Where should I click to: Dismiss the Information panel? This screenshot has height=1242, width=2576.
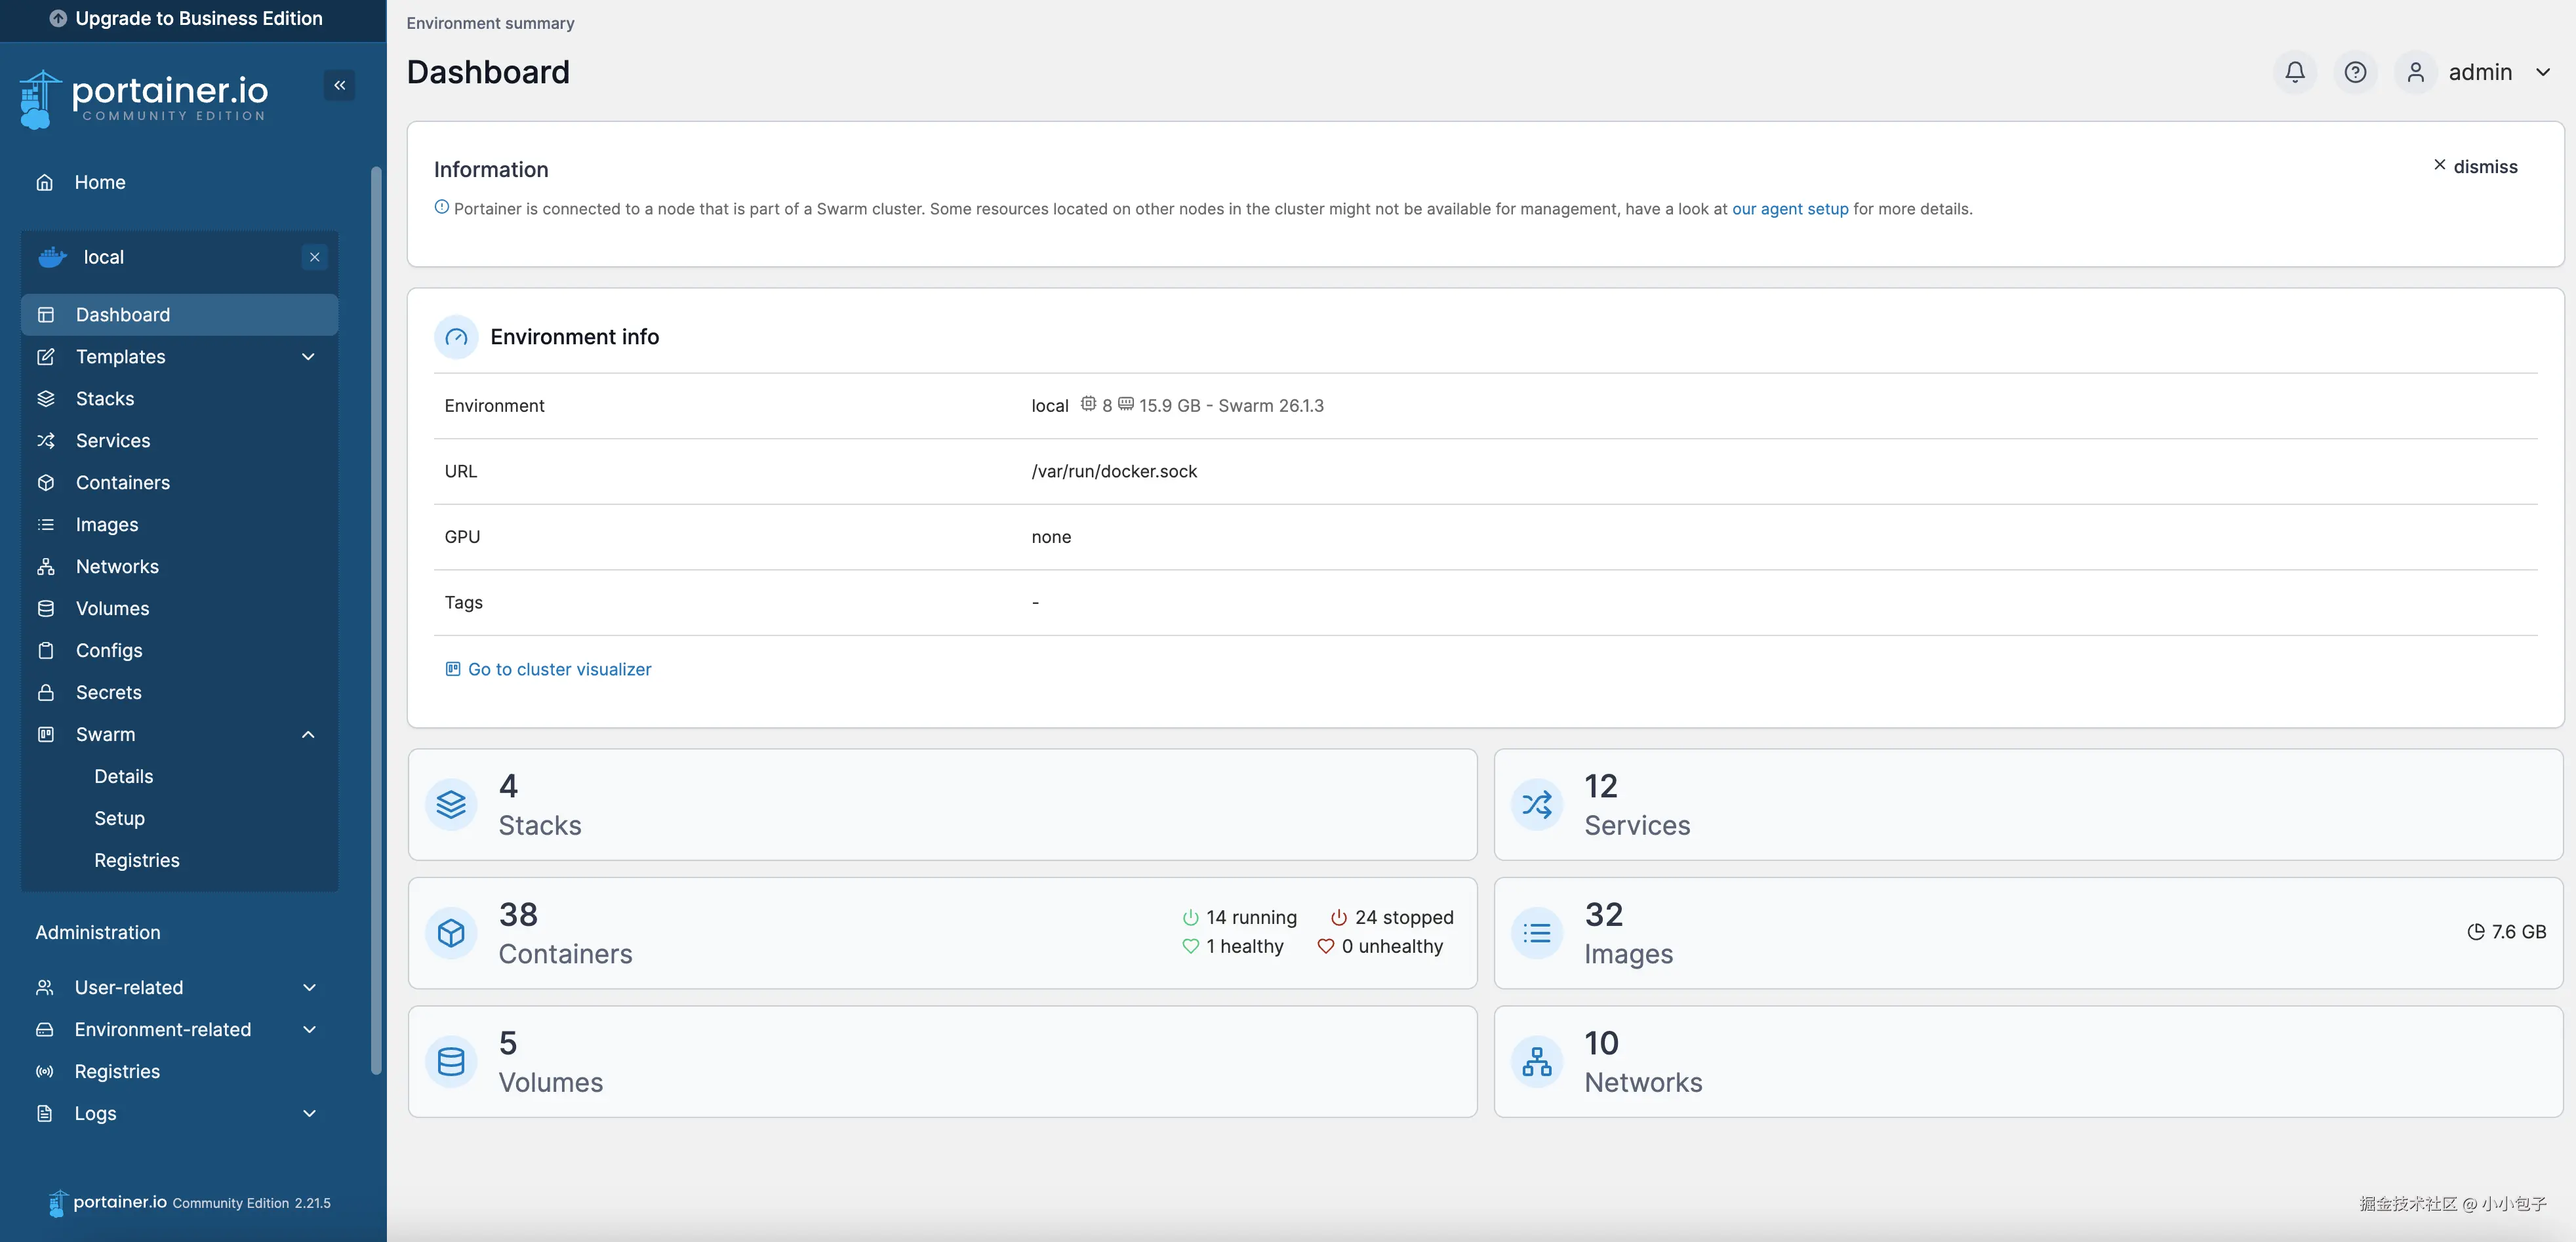pyautogui.click(x=2475, y=166)
